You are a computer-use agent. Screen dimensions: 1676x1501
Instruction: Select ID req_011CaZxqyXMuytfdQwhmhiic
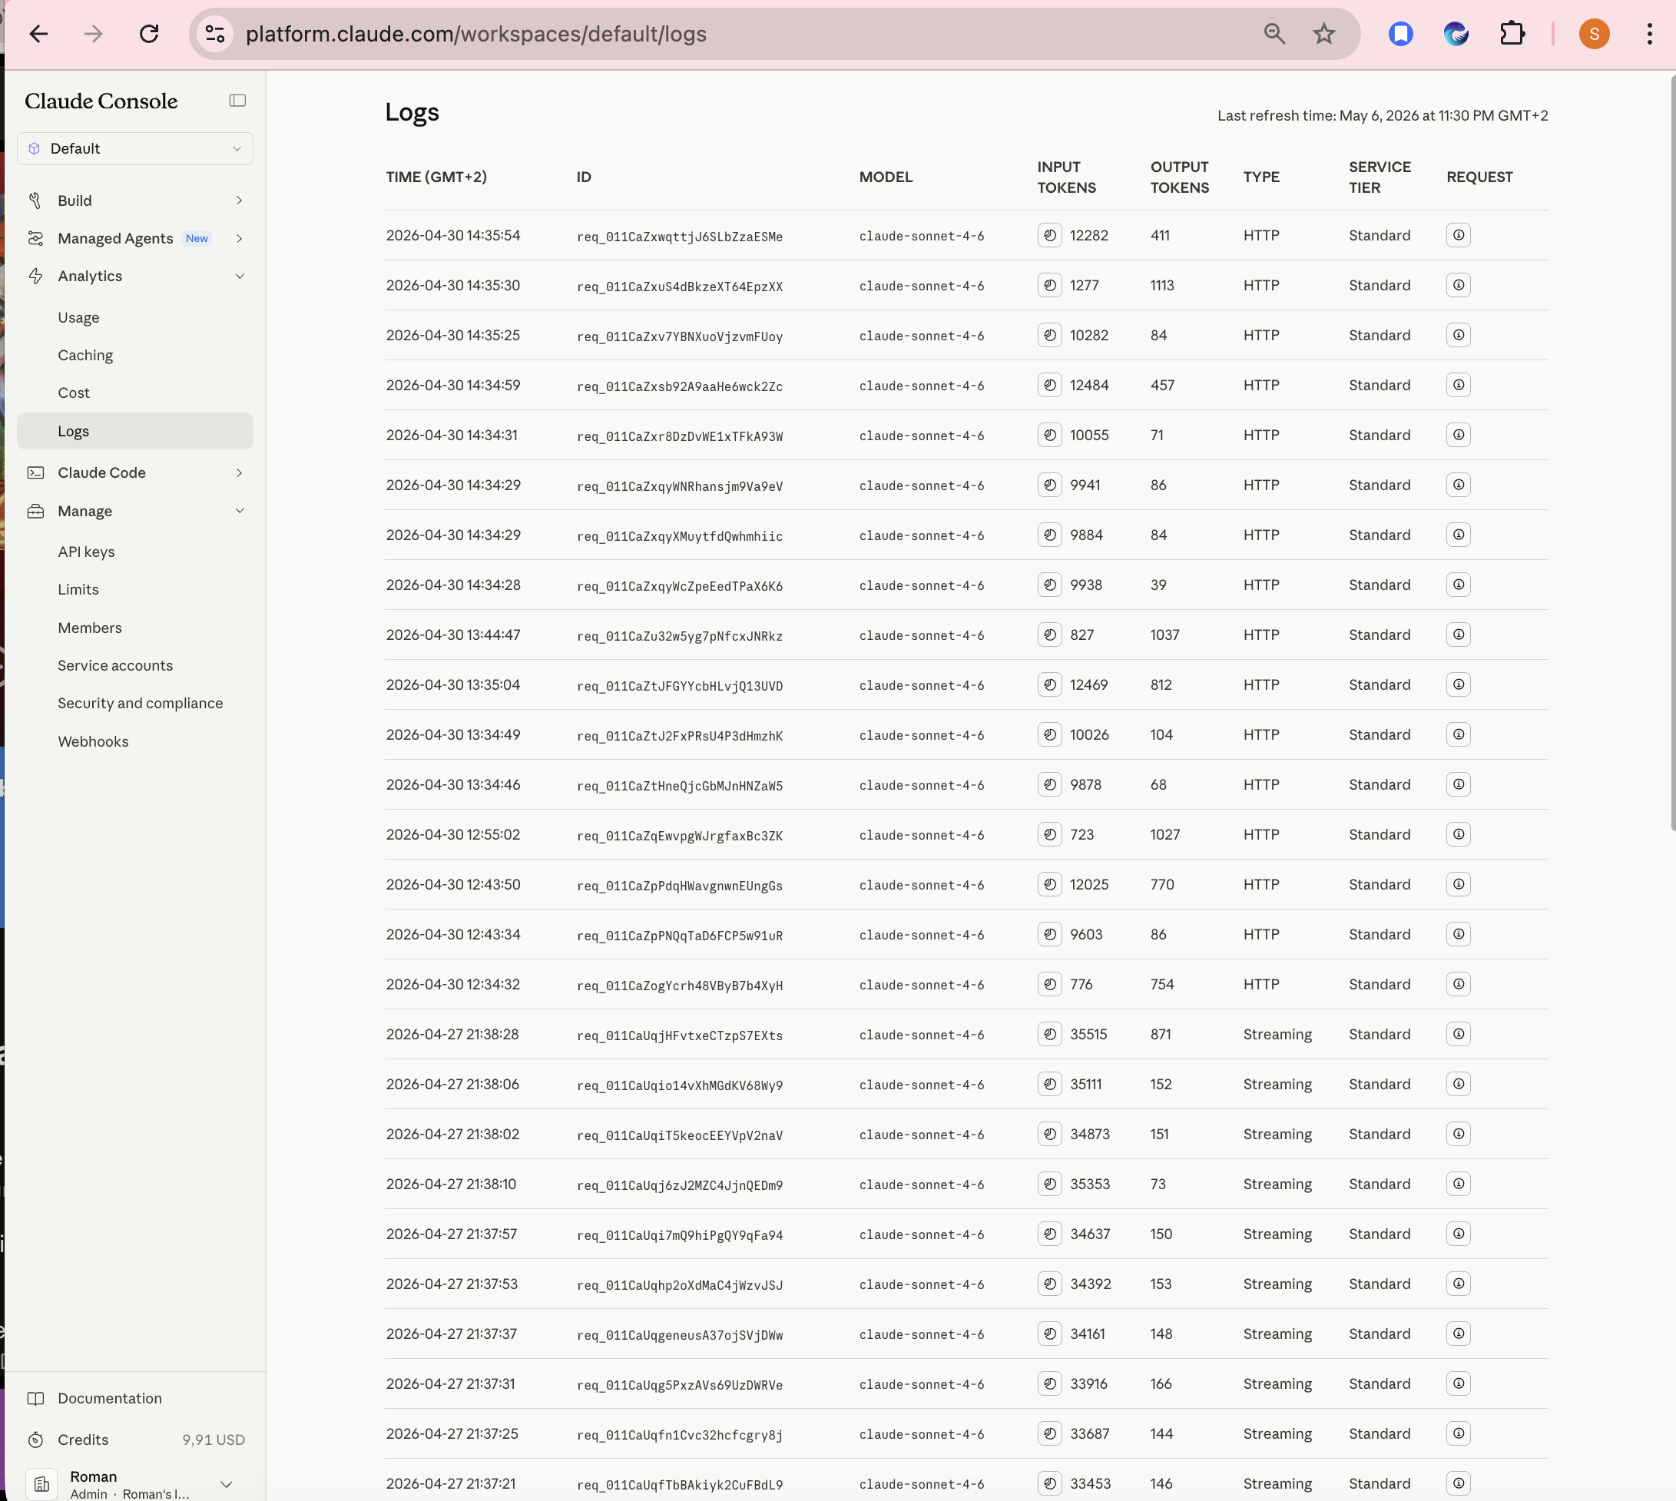click(680, 536)
